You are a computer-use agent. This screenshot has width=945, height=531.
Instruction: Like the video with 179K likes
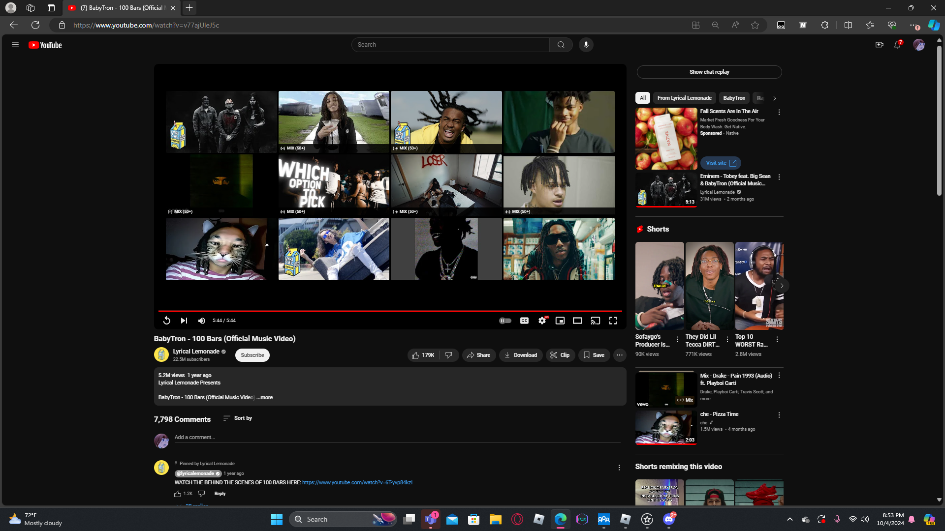(x=423, y=355)
